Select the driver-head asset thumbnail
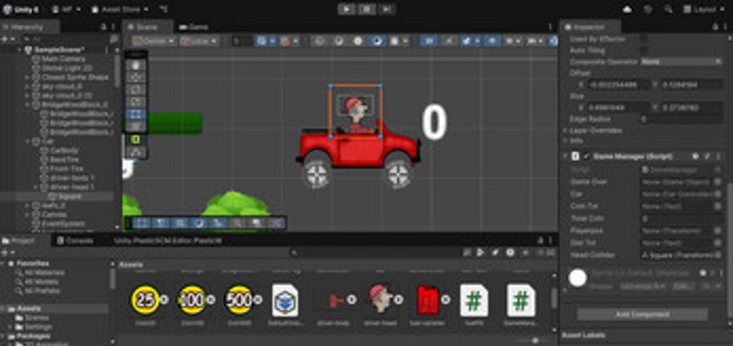Screen dimensions: 733x346 380,300
